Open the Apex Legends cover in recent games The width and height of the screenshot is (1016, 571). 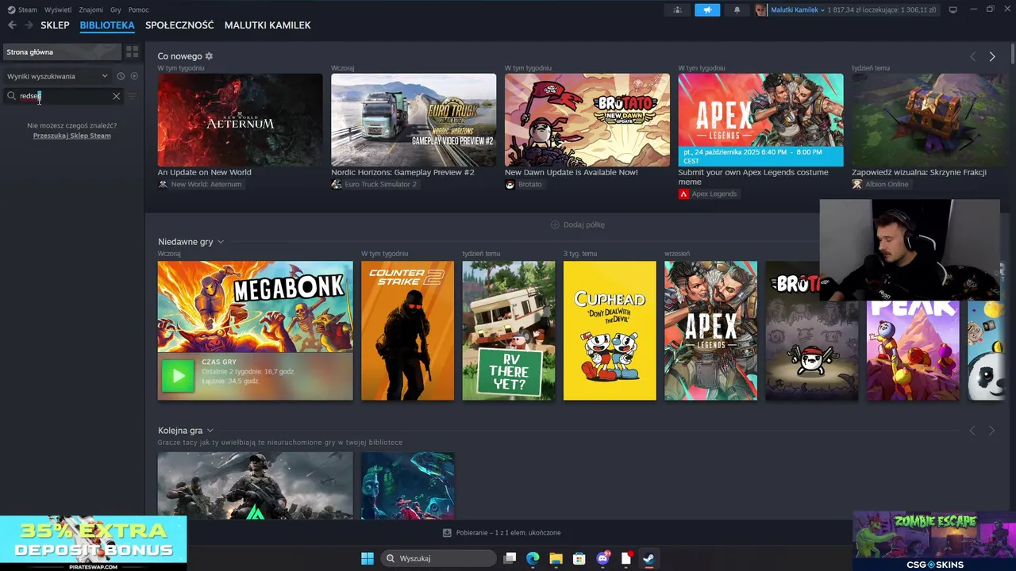(710, 331)
